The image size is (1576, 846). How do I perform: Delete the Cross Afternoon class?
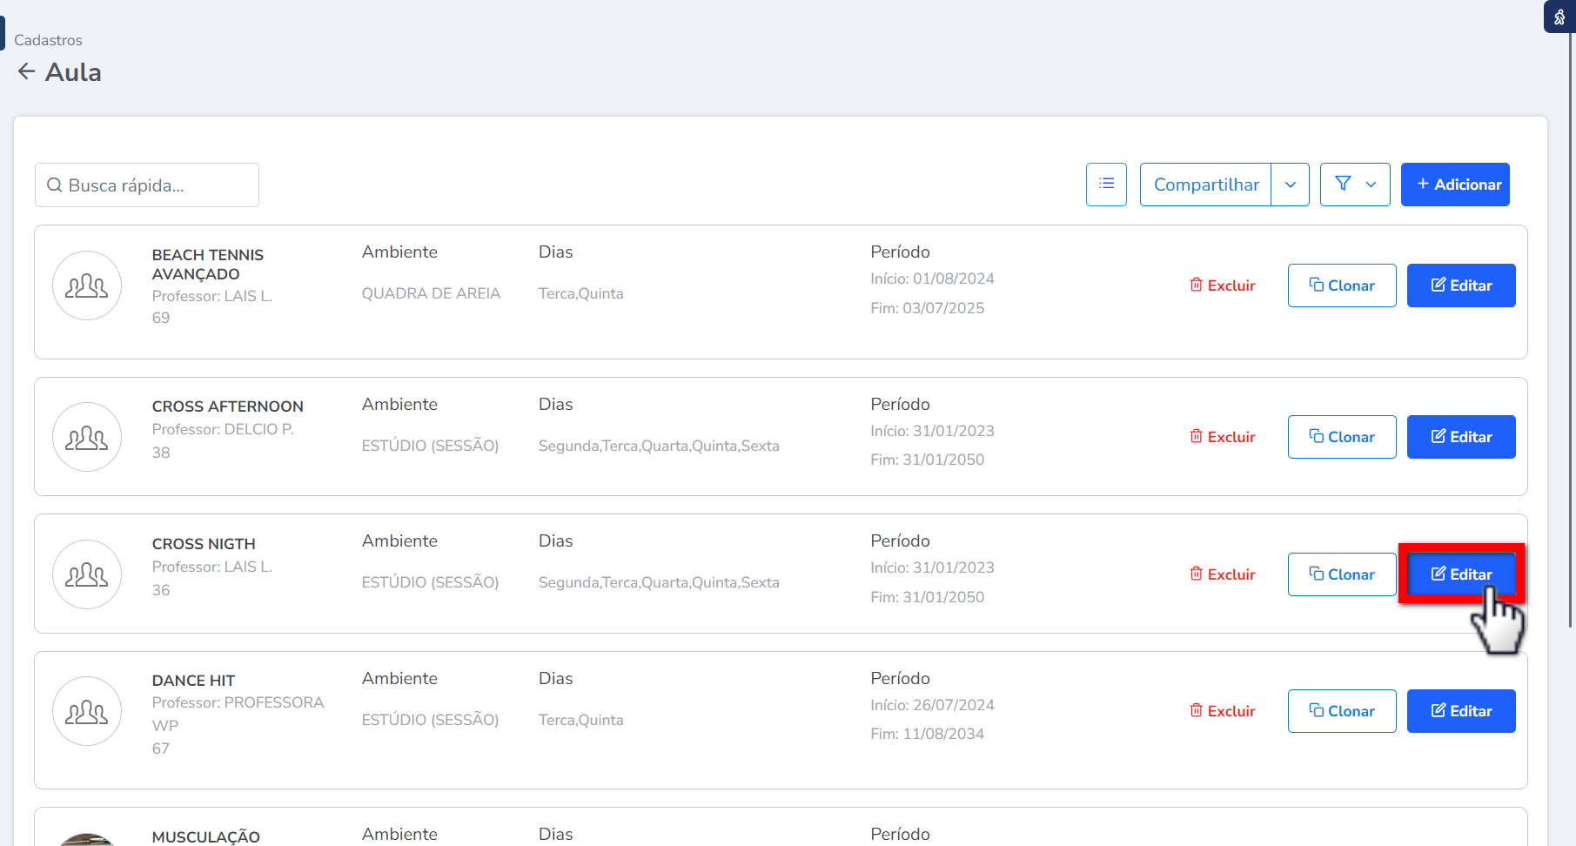tap(1222, 437)
